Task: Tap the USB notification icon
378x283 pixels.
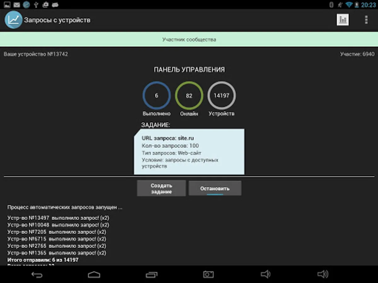Action: 36,5
